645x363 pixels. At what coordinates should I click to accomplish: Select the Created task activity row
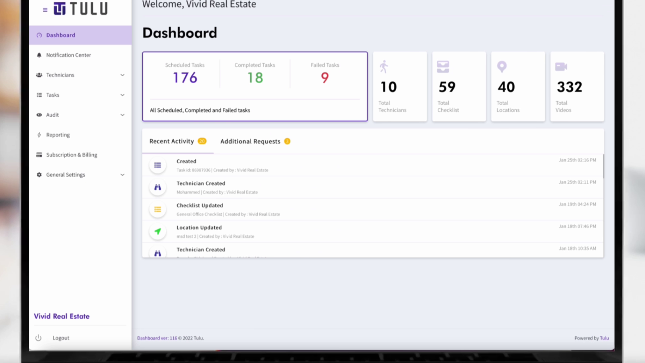(x=373, y=165)
